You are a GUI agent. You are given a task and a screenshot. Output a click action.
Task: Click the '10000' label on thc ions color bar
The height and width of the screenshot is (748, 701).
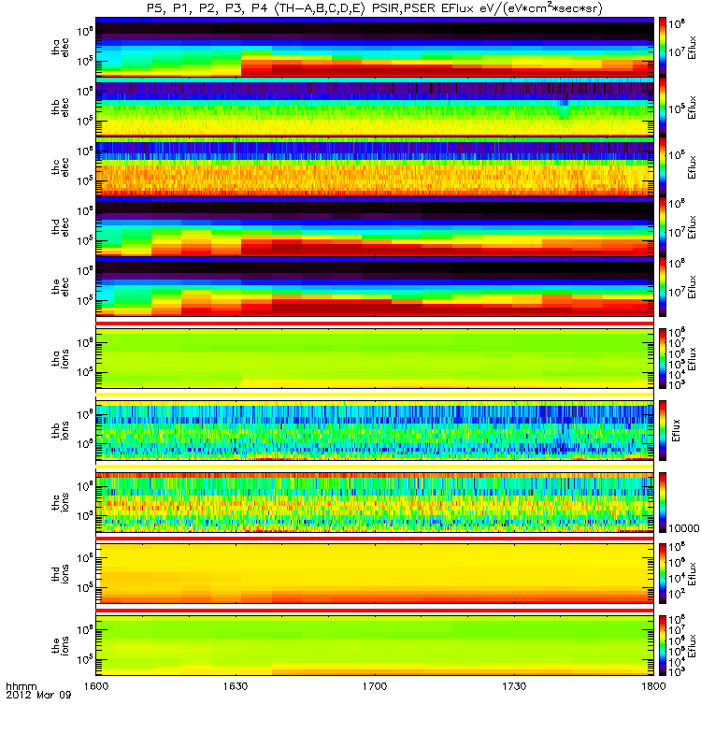pos(684,528)
